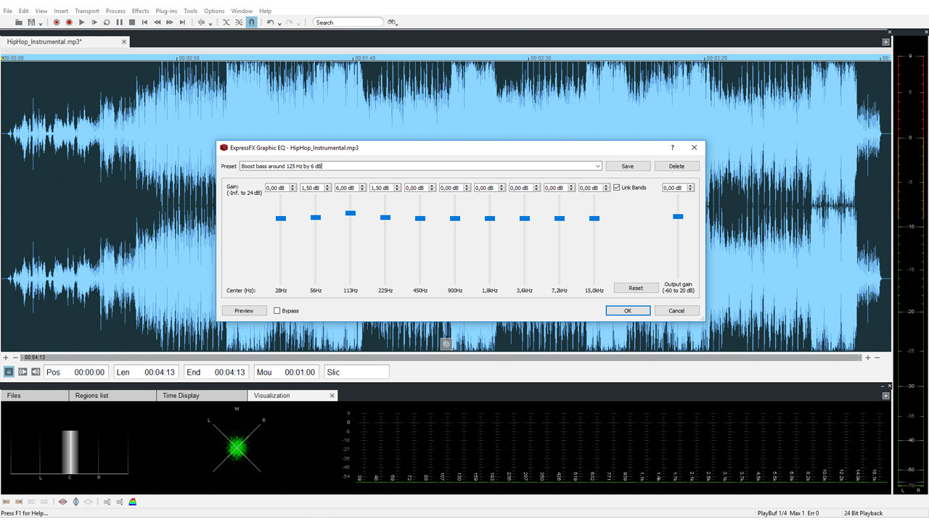Click the lock icon near the Pos field
Screen dimensions: 929x522
(x=9, y=371)
